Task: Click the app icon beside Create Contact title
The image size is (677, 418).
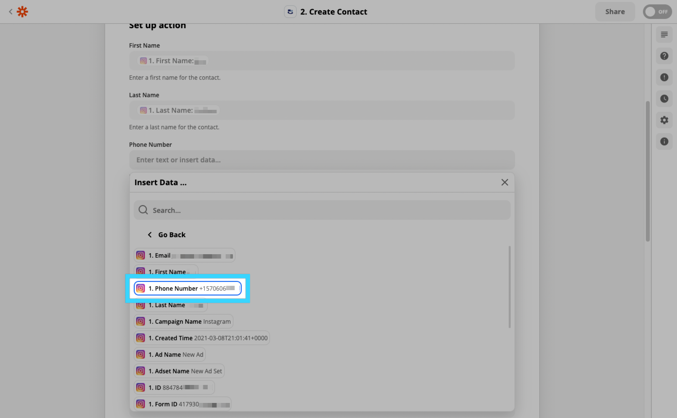Action: [290, 12]
